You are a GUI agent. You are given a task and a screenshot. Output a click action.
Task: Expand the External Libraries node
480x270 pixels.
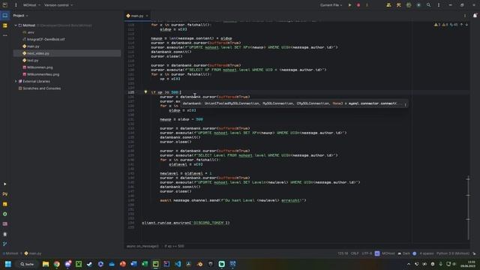coord(16,82)
